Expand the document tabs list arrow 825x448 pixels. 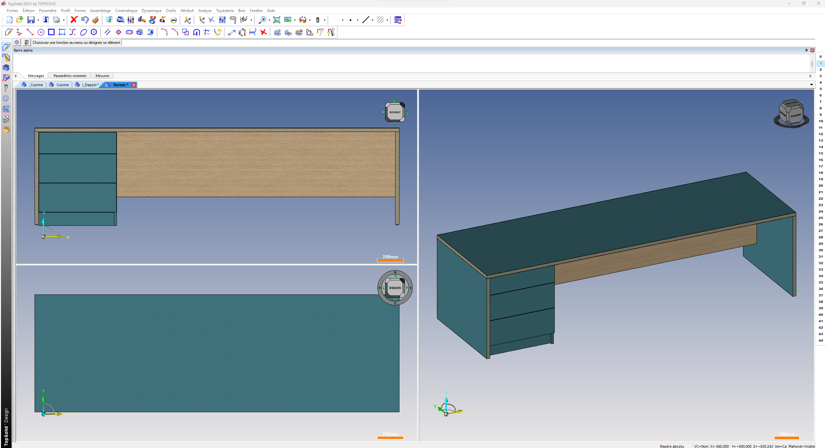click(x=811, y=85)
